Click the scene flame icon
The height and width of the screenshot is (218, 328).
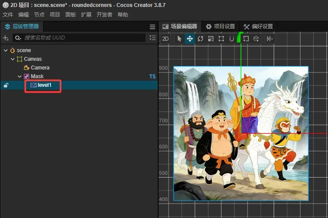[x=13, y=50]
